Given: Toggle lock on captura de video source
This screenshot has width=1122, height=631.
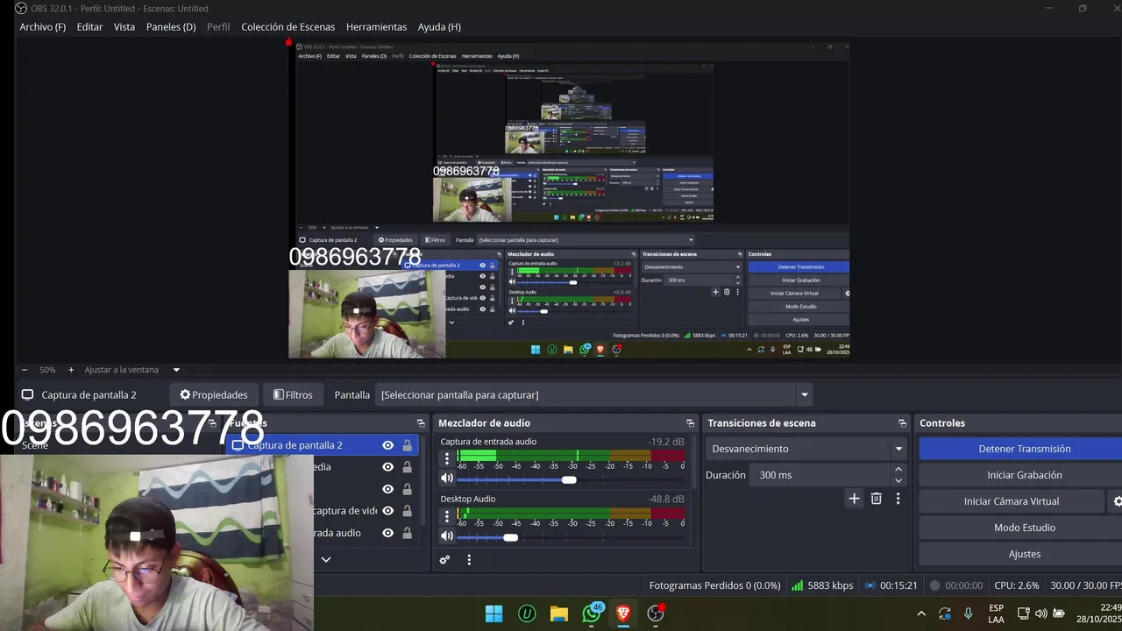Looking at the screenshot, I should [407, 511].
